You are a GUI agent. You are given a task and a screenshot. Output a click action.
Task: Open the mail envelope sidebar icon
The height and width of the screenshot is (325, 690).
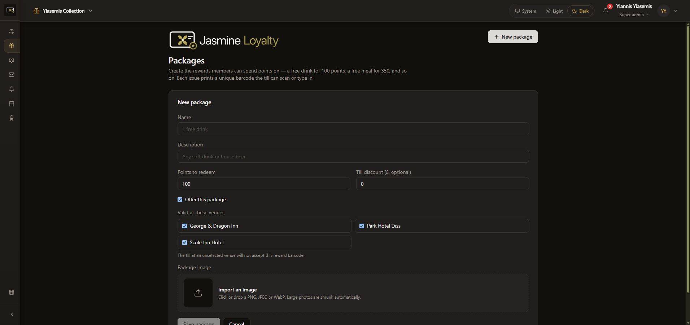click(12, 75)
